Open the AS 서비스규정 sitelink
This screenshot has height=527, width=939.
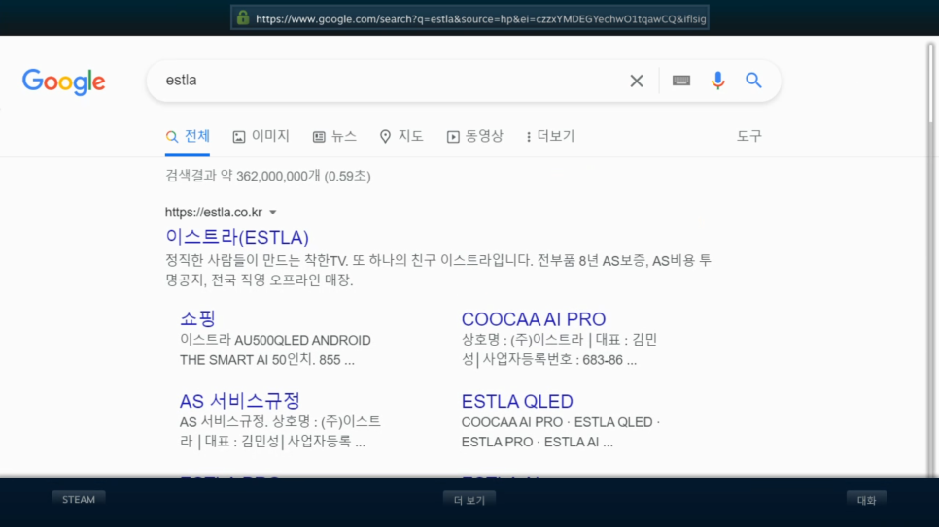(239, 401)
